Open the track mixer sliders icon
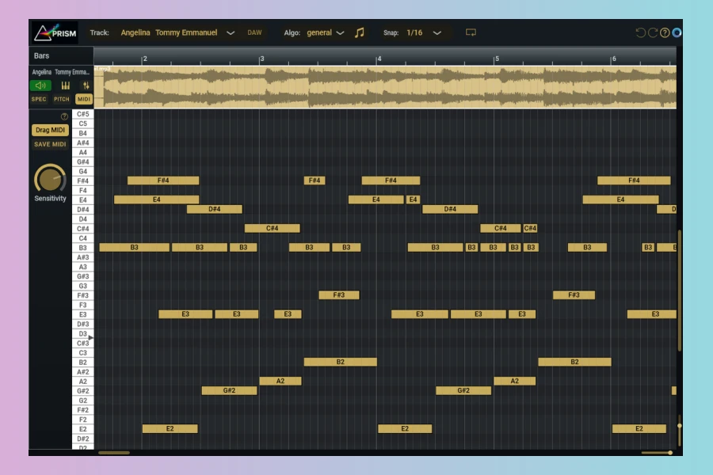 point(86,85)
